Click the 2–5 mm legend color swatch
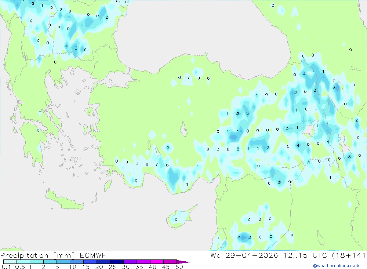 click(x=50, y=262)
